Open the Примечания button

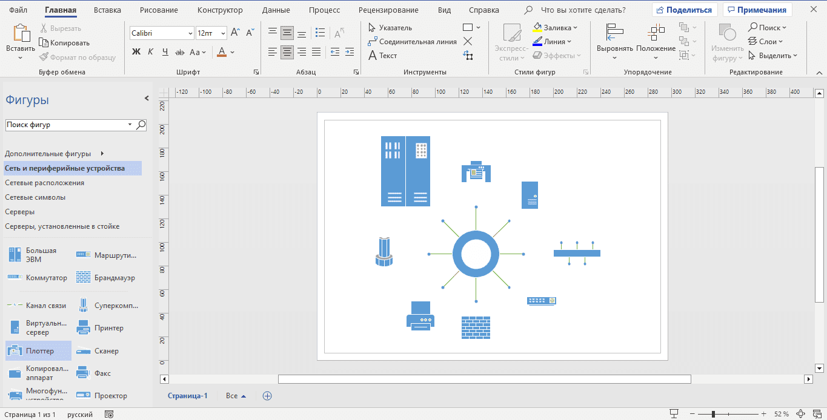(x=757, y=10)
